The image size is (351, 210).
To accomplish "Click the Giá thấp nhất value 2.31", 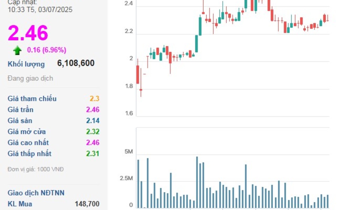I will click(x=93, y=154).
